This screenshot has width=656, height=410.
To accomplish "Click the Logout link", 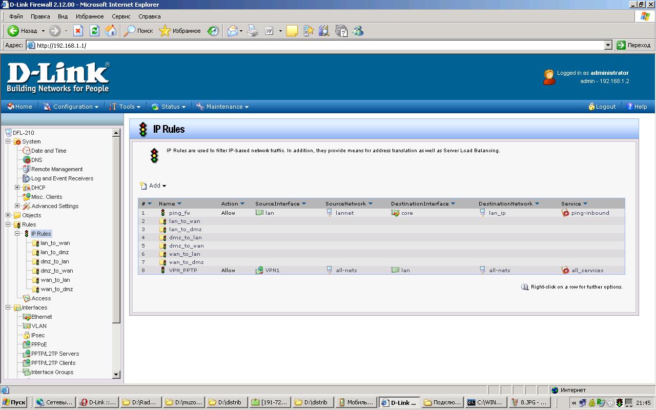I will [602, 107].
